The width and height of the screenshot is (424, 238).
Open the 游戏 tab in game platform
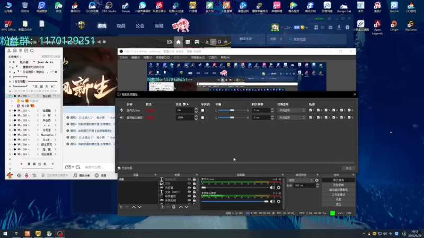coord(102,26)
